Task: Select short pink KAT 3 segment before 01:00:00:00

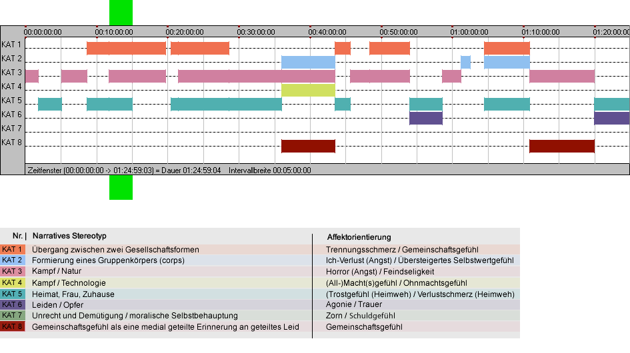Action: pos(451,77)
